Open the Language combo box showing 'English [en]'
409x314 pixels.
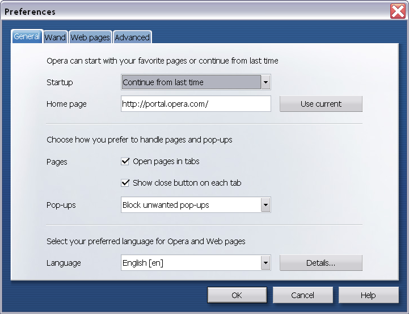pyautogui.click(x=191, y=263)
